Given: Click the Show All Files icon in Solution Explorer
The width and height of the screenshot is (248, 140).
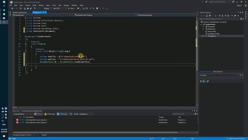Looking at the screenshot, I should [x=228, y=16].
